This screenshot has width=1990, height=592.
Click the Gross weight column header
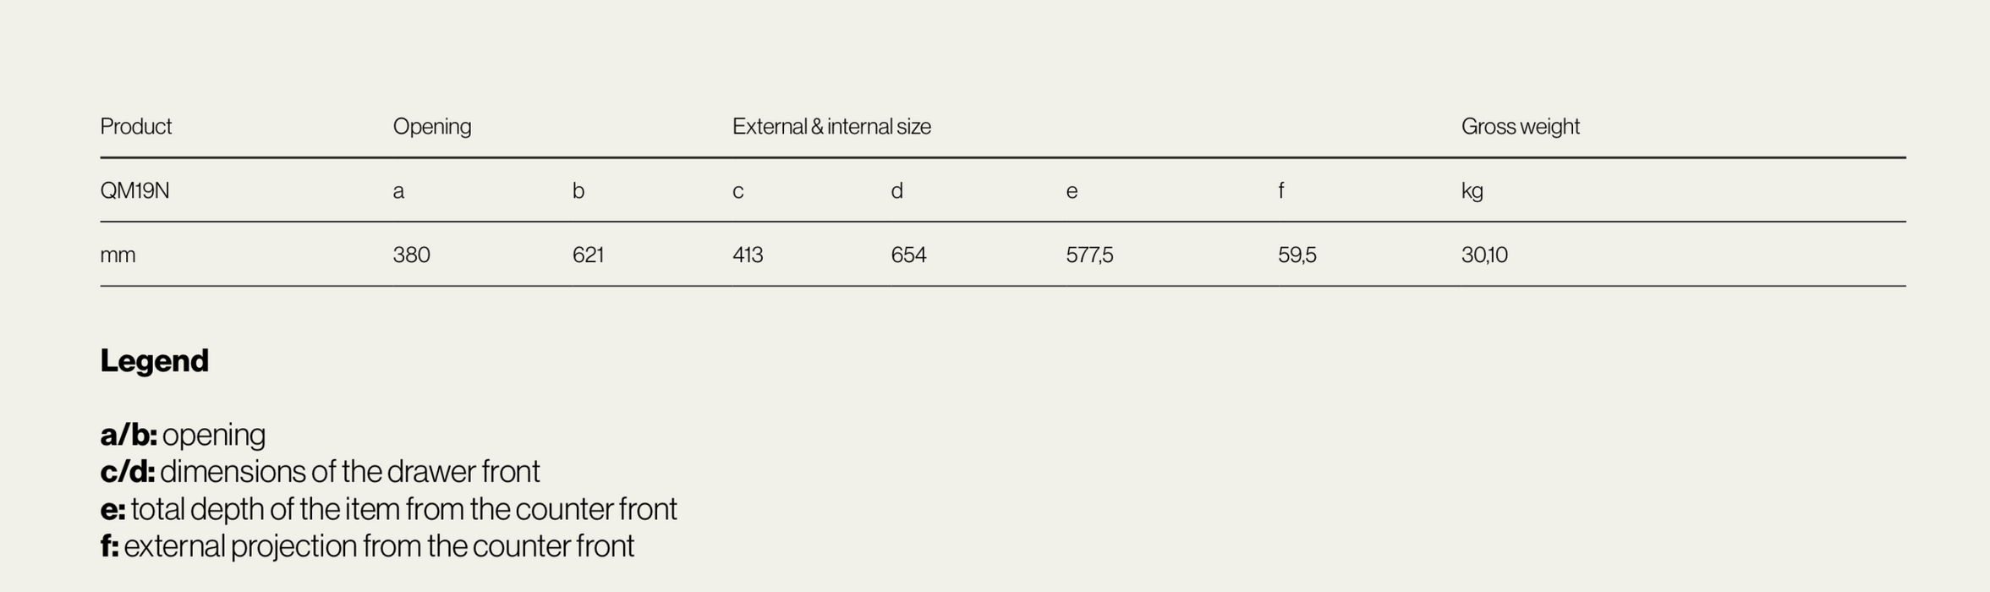pyautogui.click(x=1520, y=127)
